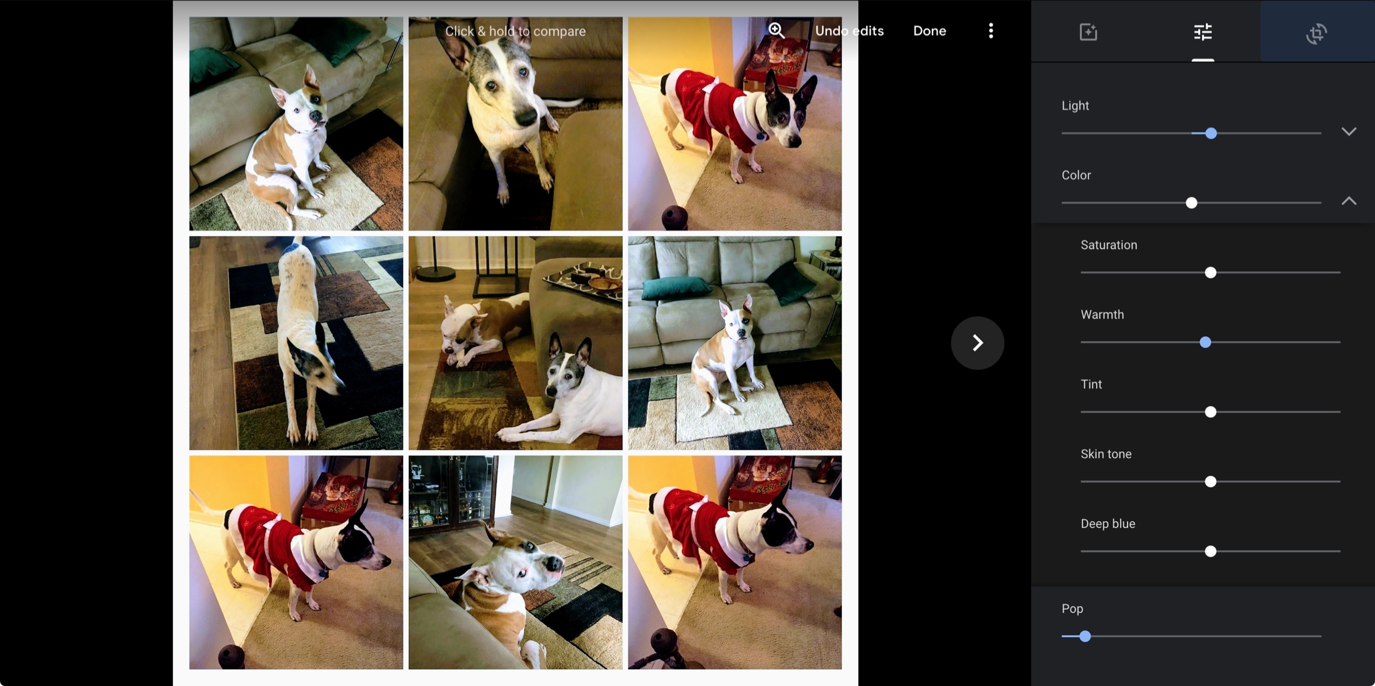The image size is (1375, 686).
Task: Click the Magic Eraser/Search icon
Action: (775, 31)
